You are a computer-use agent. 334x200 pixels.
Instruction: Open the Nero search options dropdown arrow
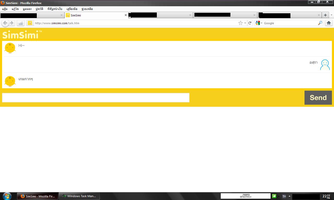[279, 196]
